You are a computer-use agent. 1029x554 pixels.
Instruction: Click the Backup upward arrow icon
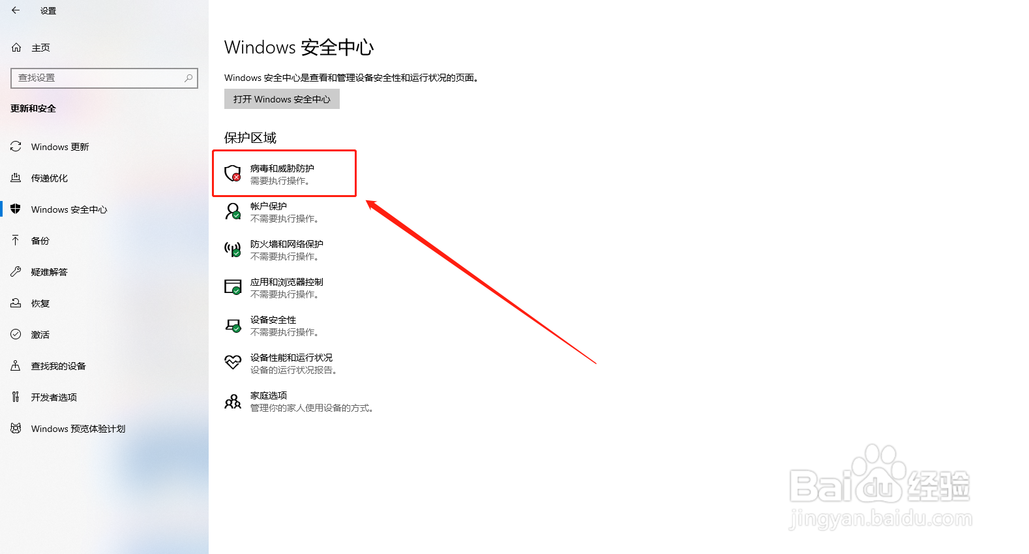point(16,240)
